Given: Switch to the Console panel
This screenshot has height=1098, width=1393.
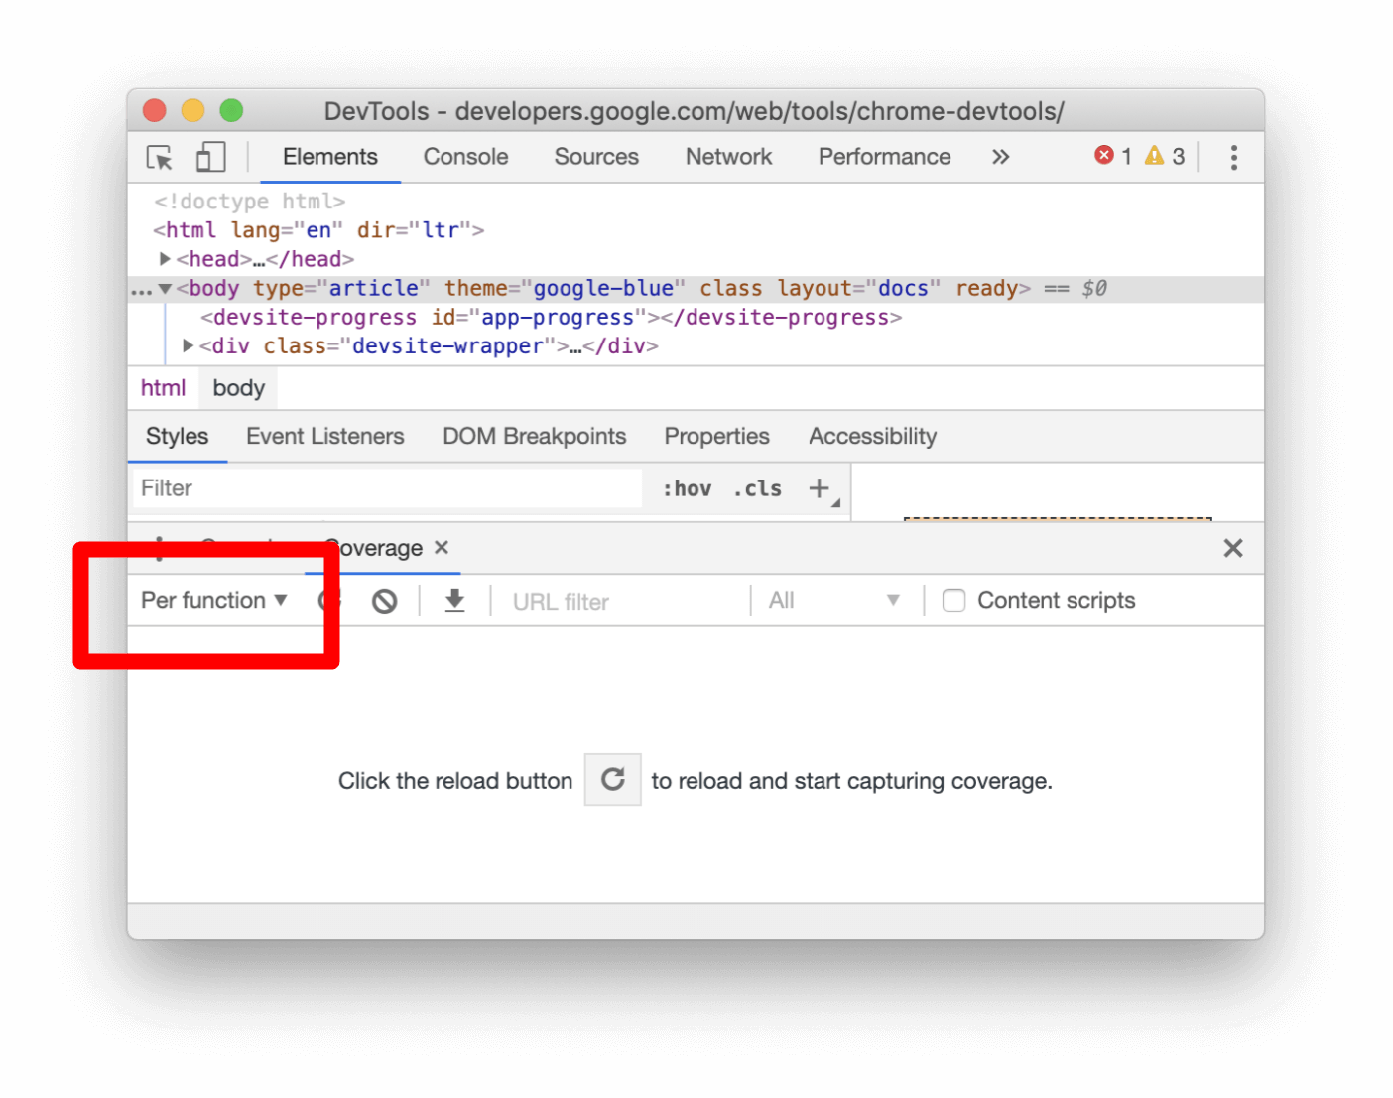Looking at the screenshot, I should click(464, 157).
